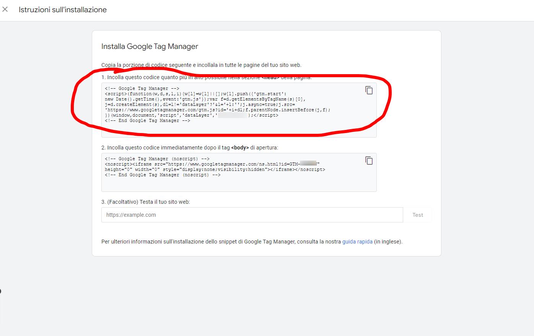
Task: Click step 3 Facoltativo test label
Action: click(145, 202)
